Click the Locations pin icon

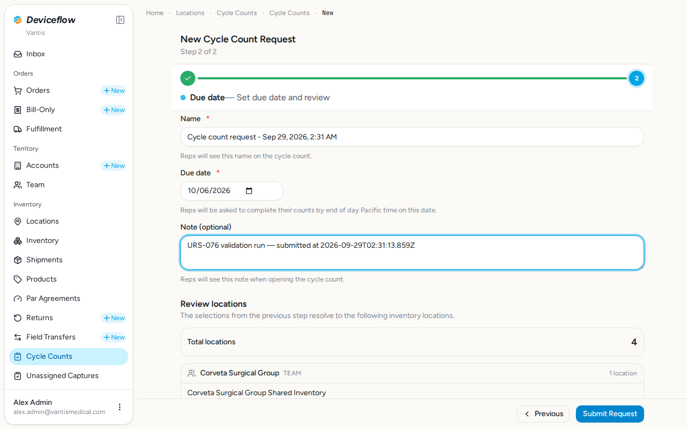[18, 221]
